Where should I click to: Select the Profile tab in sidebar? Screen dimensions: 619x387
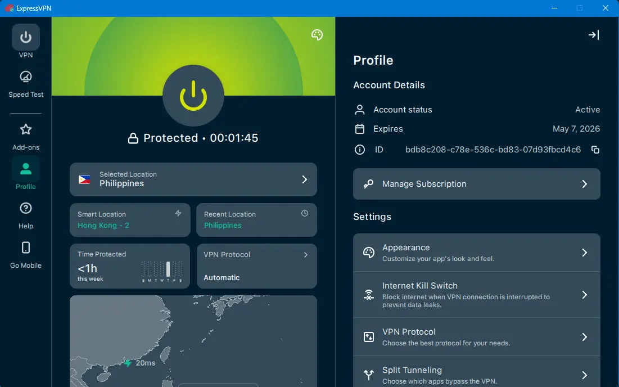(x=26, y=173)
